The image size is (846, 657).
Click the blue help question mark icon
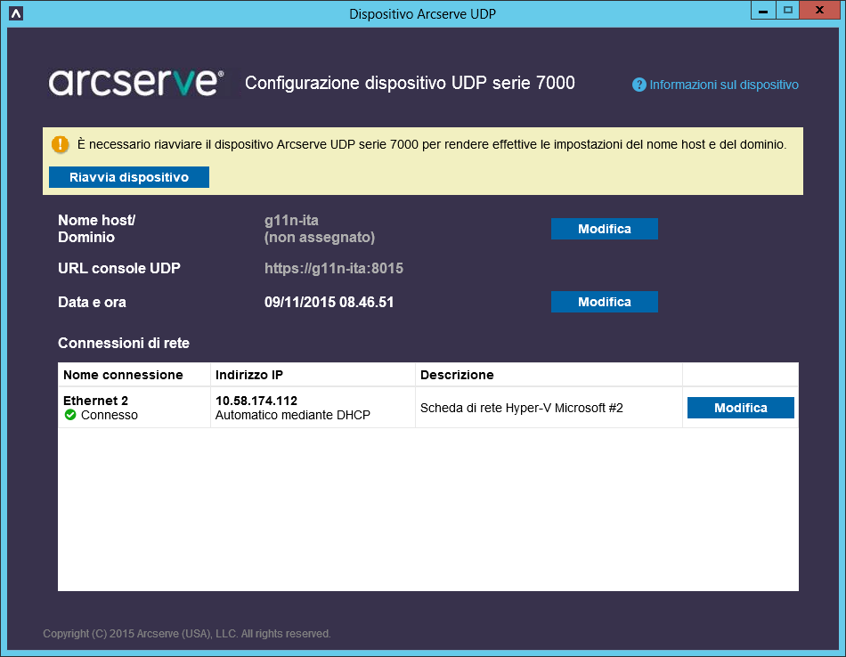(639, 85)
